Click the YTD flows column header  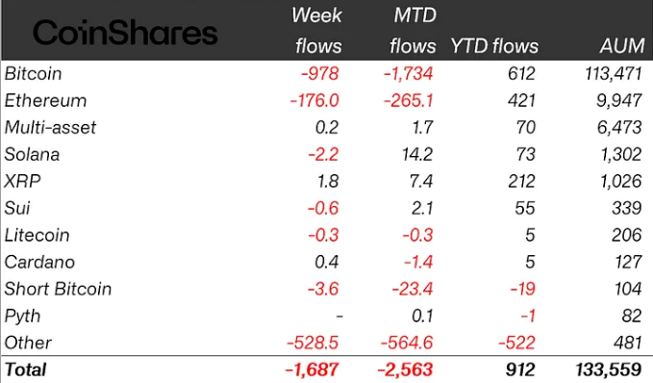click(x=494, y=46)
